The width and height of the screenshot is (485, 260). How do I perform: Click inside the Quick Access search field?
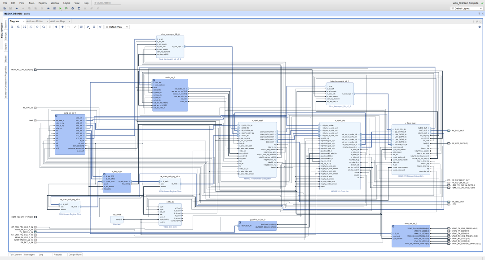[x=108, y=3]
